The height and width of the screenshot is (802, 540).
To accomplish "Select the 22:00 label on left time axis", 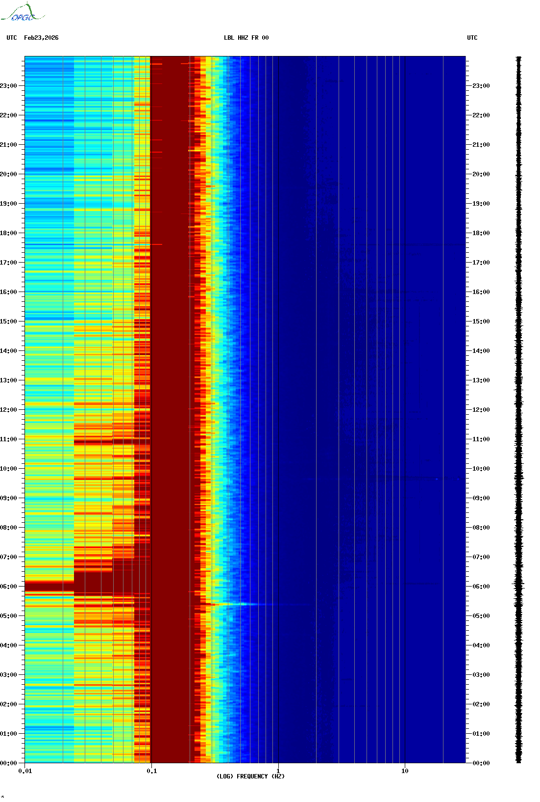I will click(x=8, y=115).
